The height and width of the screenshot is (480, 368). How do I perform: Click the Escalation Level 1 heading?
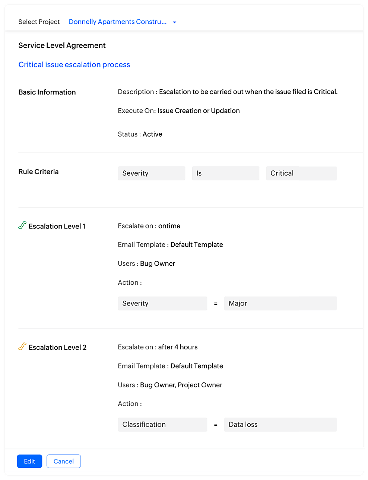(57, 226)
